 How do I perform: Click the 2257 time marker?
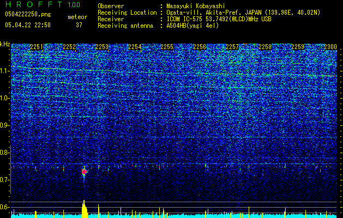(x=232, y=47)
